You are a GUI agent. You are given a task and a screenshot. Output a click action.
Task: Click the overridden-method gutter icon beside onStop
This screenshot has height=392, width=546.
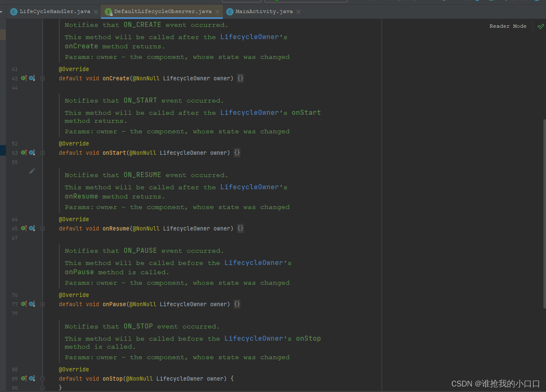(32, 379)
